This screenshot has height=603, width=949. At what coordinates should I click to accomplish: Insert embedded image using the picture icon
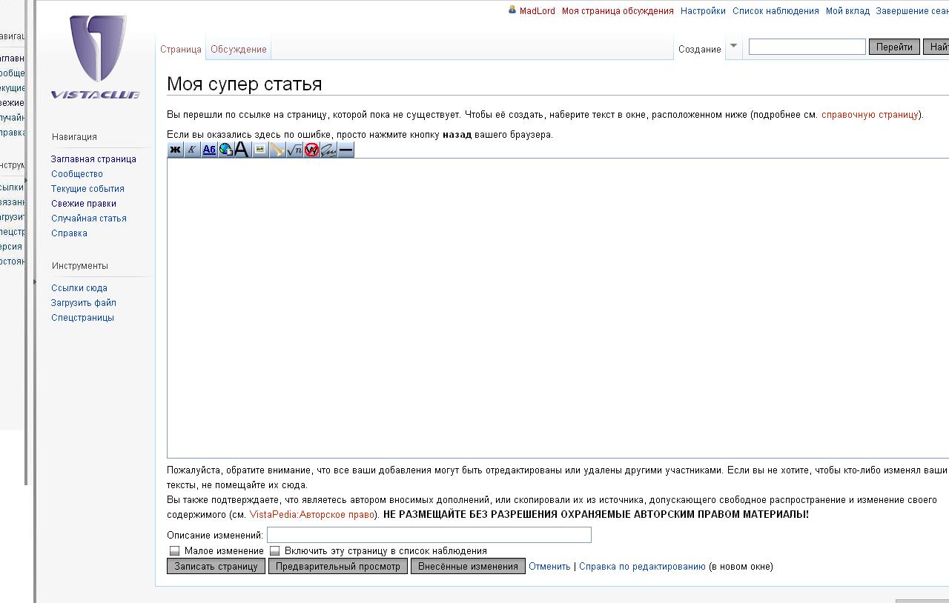(x=260, y=150)
